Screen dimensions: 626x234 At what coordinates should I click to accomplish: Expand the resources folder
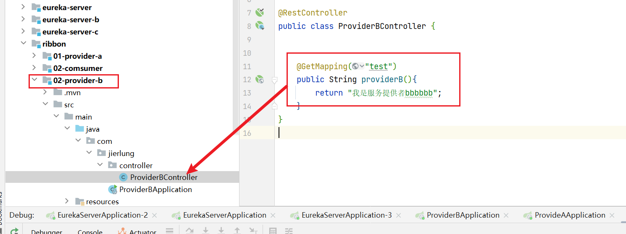pos(67,201)
